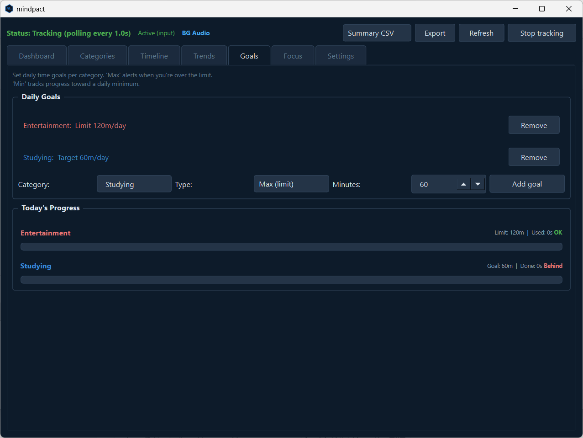Click the mindpact app icon in title bar
Screen dimensions: 583x438
(9, 9)
